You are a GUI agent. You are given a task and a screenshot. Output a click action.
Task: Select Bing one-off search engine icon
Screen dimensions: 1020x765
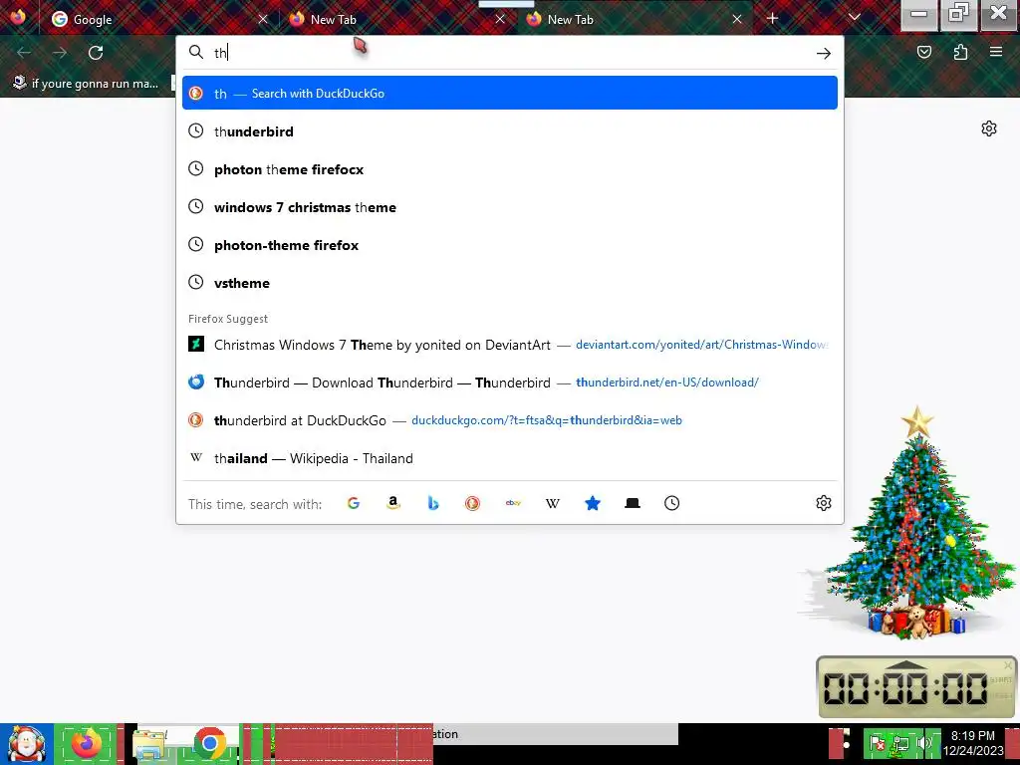(x=432, y=503)
